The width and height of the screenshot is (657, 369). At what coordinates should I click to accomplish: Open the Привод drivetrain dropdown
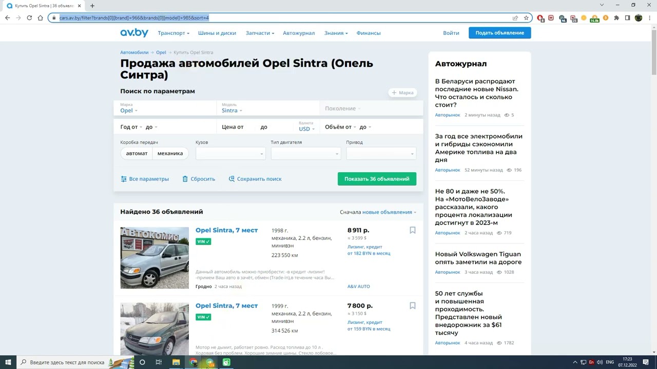click(381, 153)
